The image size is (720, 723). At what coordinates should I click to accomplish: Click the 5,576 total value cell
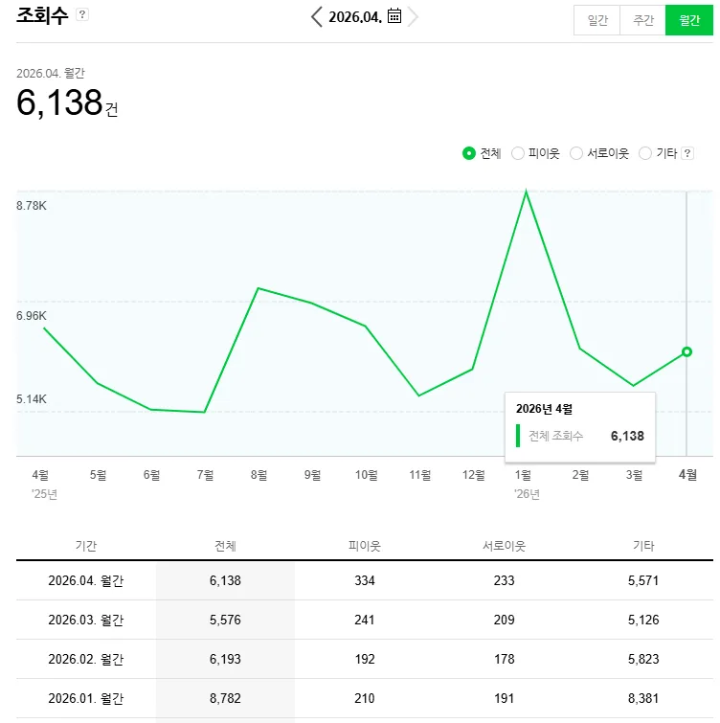pyautogui.click(x=225, y=620)
